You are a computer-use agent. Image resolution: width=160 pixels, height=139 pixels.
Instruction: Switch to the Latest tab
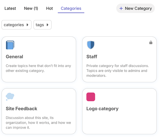10,8
